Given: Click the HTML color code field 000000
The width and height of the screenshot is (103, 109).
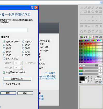Looking at the screenshot, I should coord(98,79).
